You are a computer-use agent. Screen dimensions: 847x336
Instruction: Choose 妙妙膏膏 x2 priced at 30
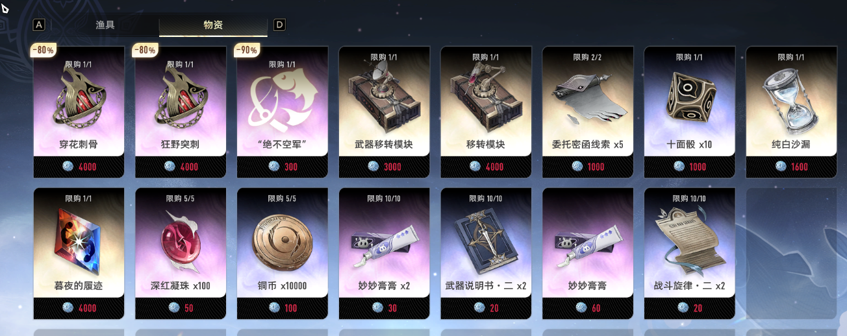click(385, 254)
